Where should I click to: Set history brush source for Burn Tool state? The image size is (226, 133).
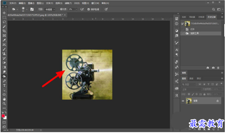tap(183, 33)
